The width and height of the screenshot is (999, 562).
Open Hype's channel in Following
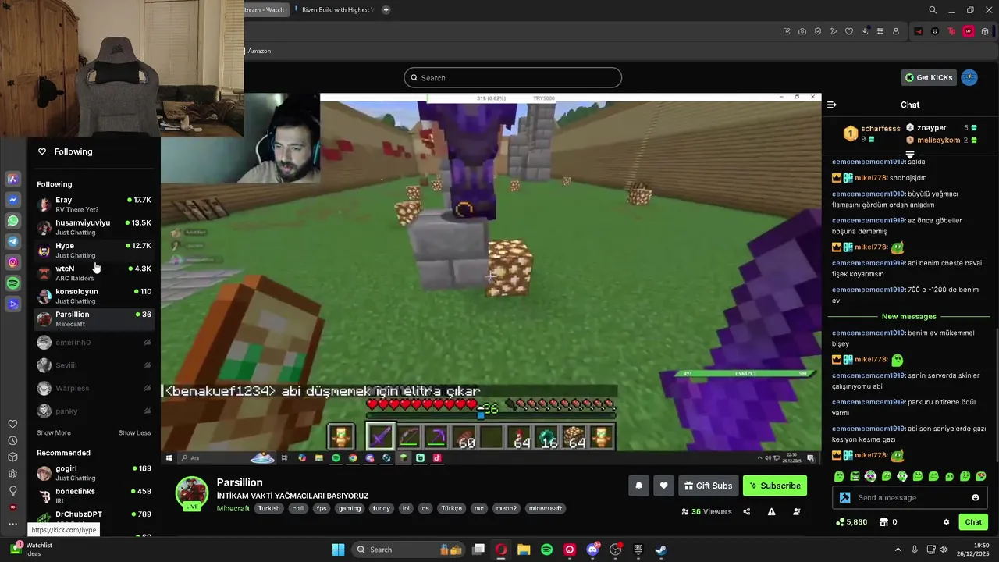click(x=94, y=250)
